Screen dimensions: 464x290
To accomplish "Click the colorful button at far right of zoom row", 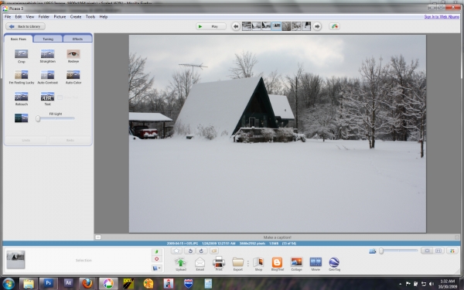I will (452, 251).
